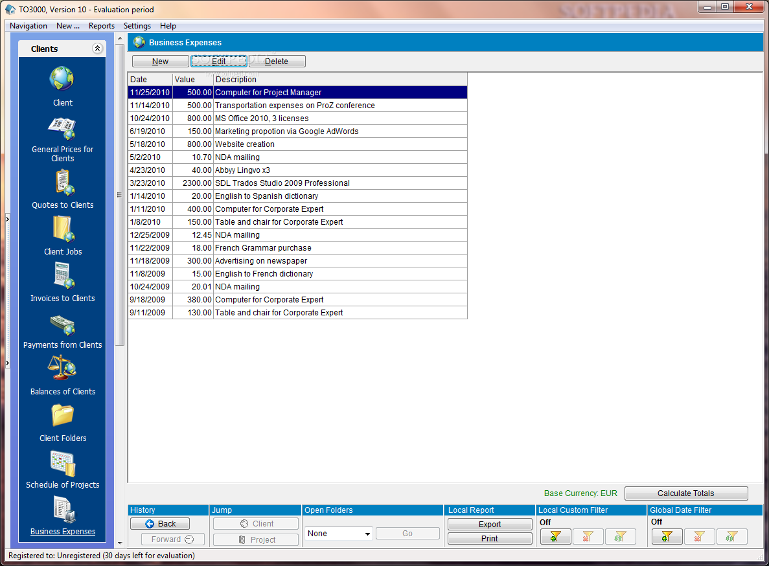Click the Business Expenses sidebar link
The width and height of the screenshot is (769, 566).
point(63,532)
